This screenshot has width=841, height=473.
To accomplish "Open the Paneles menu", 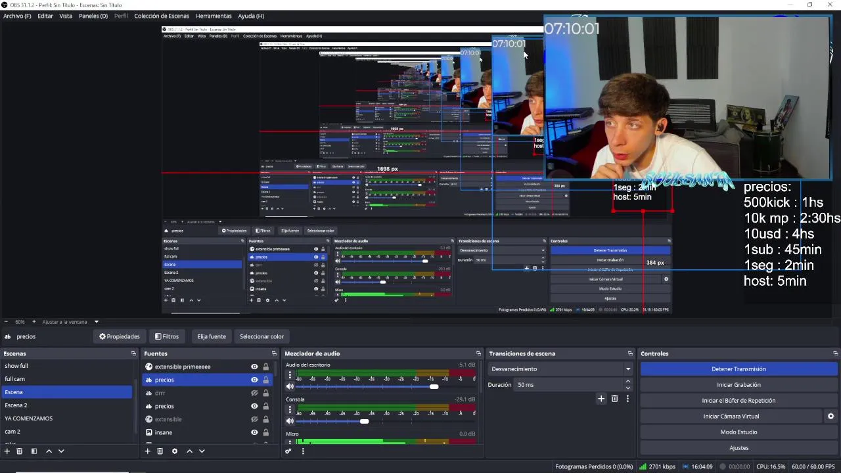I will [x=93, y=16].
